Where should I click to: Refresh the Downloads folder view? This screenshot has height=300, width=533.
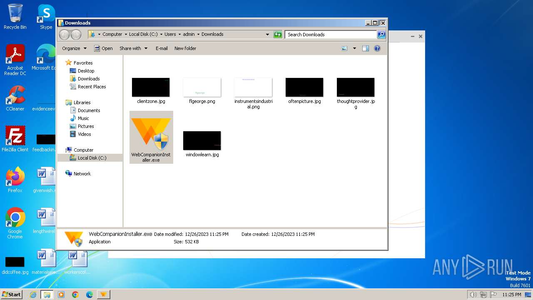click(278, 35)
